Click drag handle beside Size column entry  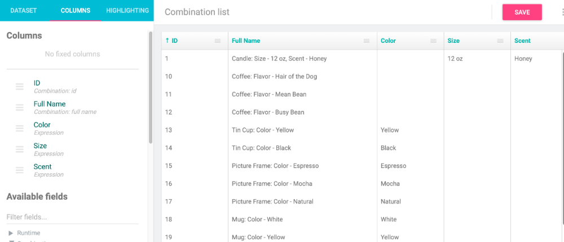point(20,149)
